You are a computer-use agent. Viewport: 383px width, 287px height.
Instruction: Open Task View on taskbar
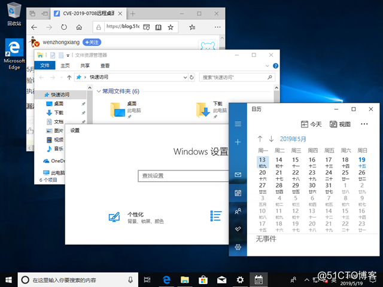(147, 280)
